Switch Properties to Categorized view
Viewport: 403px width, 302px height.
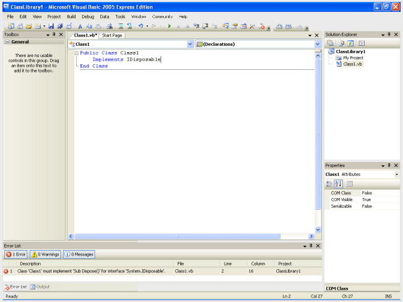coord(330,184)
